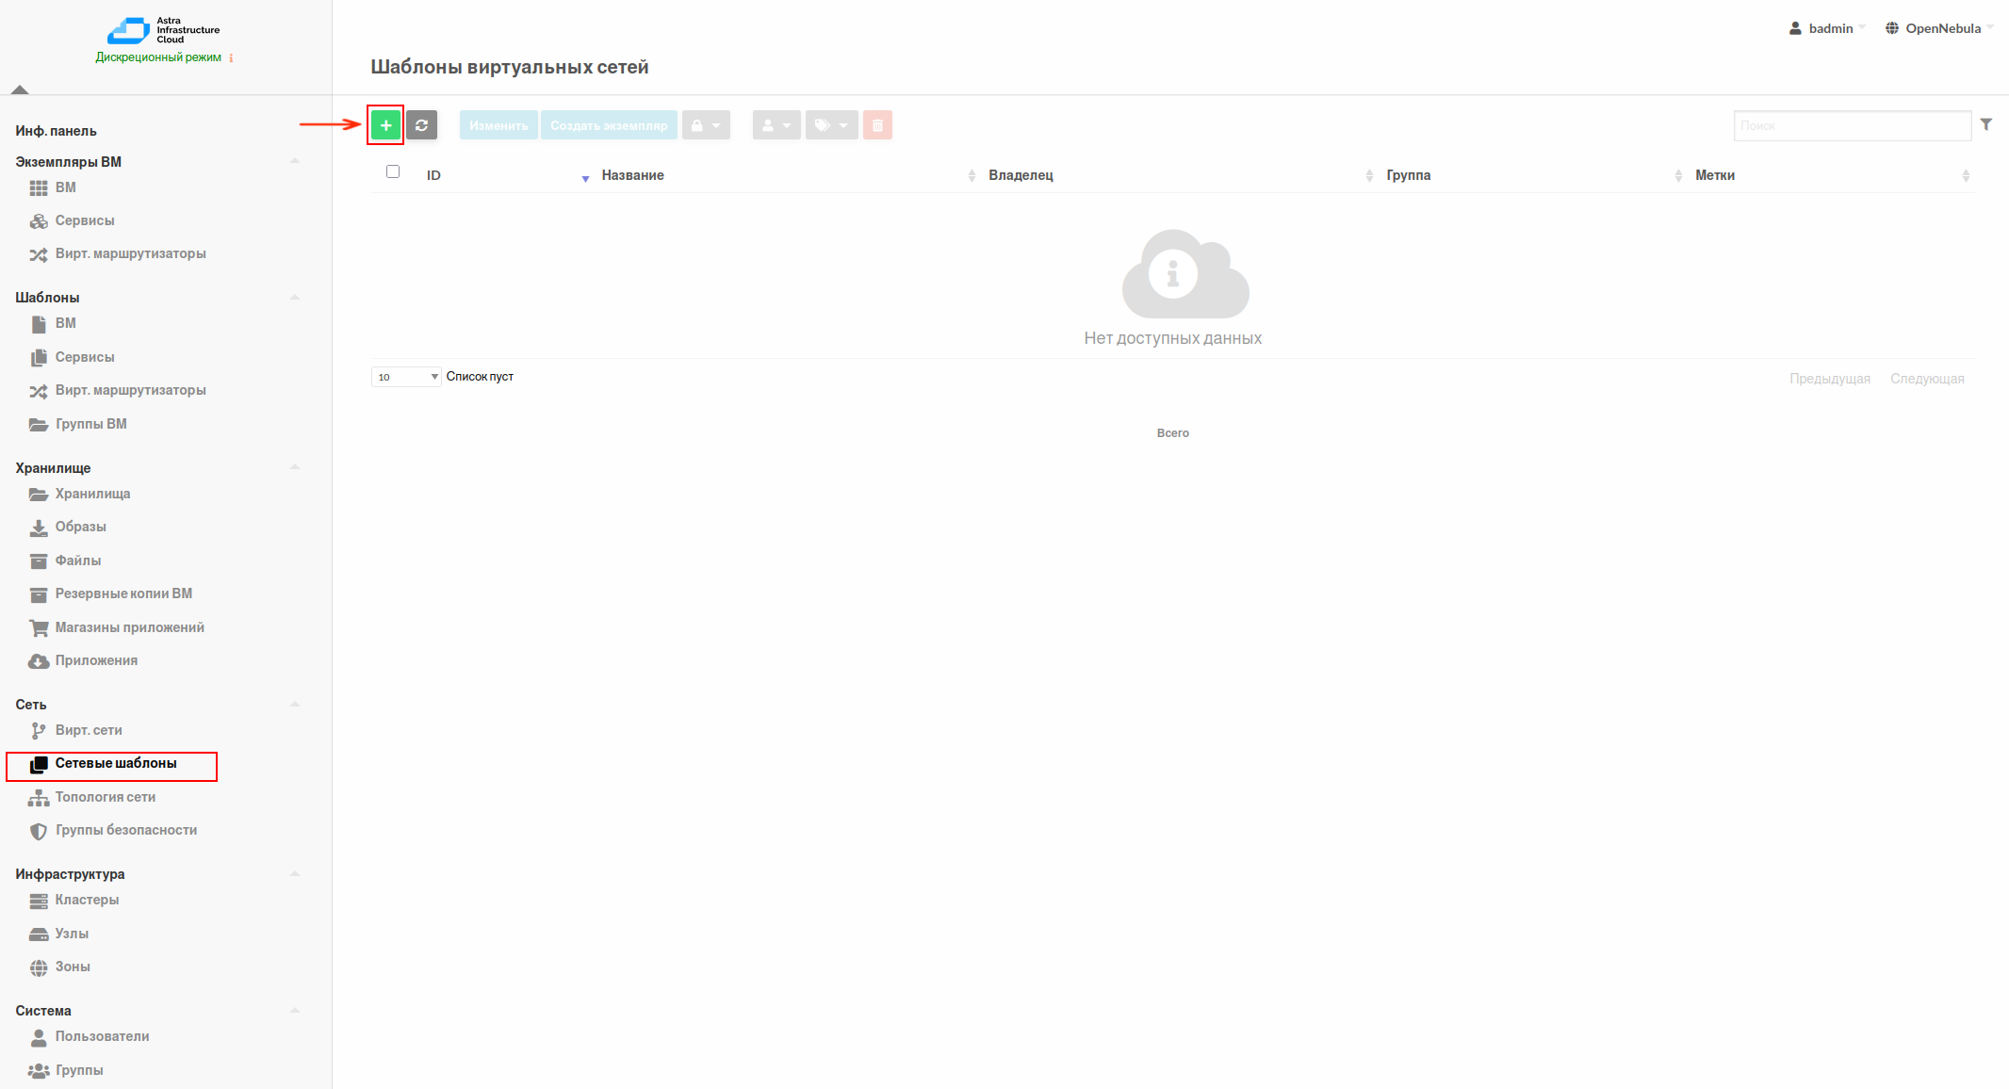Click the red trash delete button
Screen dimensions: 2009x1089
coord(877,125)
